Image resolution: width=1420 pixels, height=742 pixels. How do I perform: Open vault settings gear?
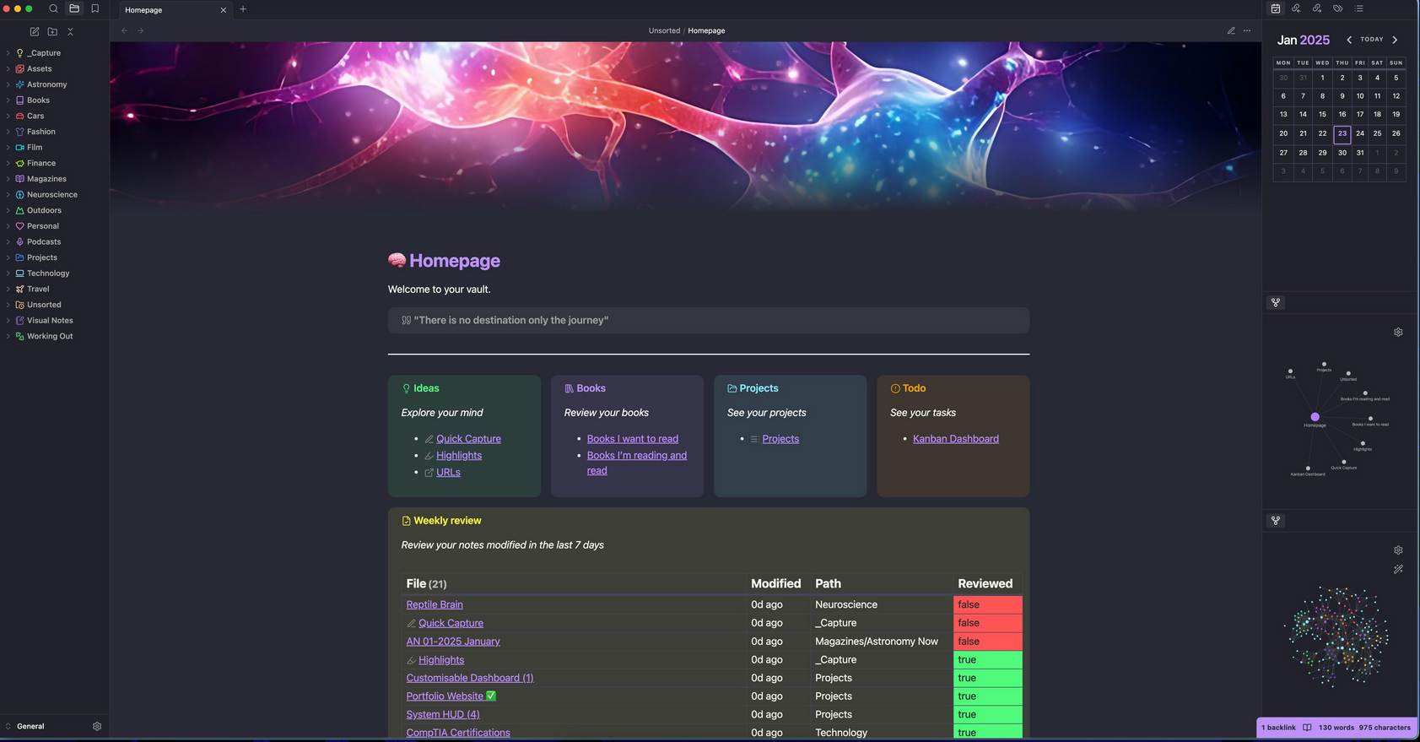pyautogui.click(x=97, y=726)
